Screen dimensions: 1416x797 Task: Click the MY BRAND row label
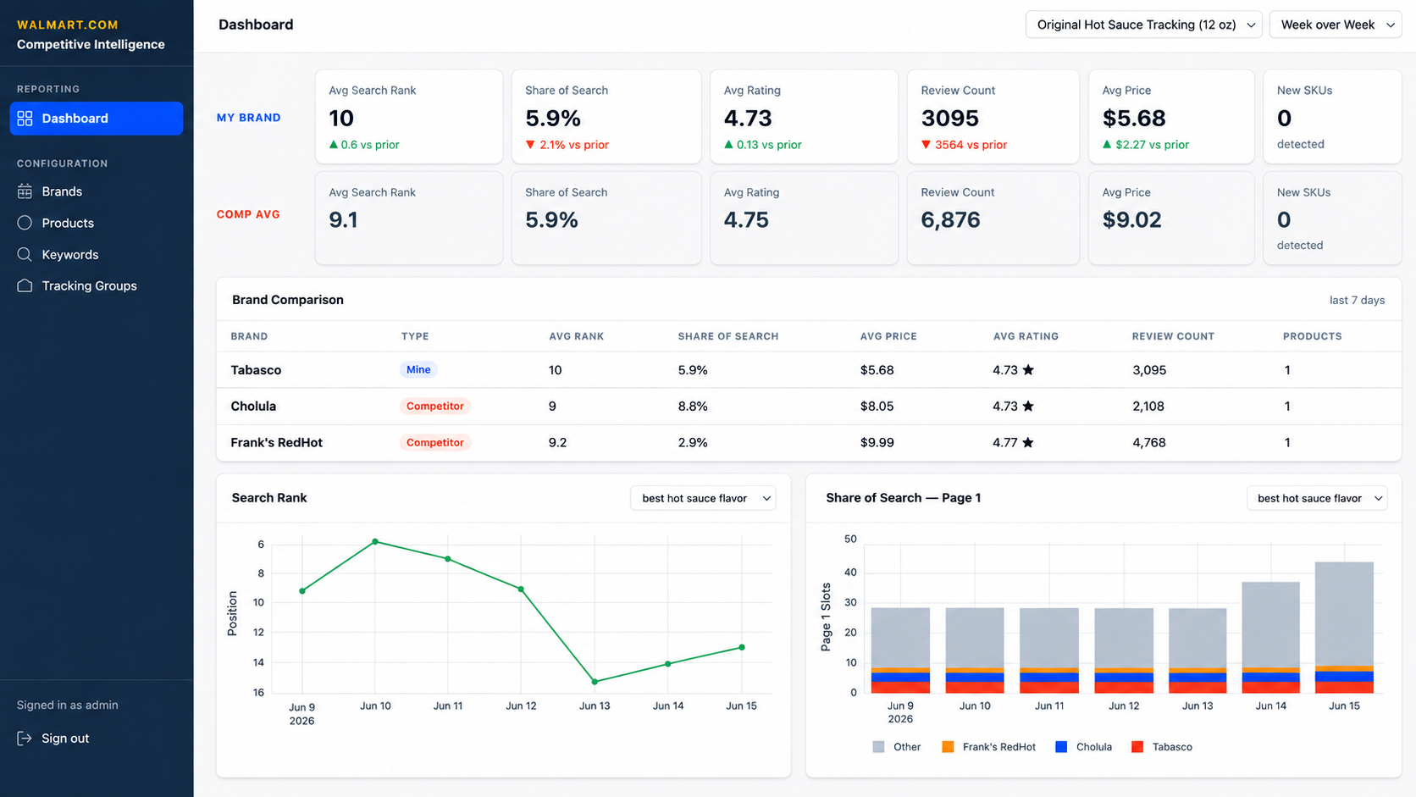pyautogui.click(x=248, y=118)
